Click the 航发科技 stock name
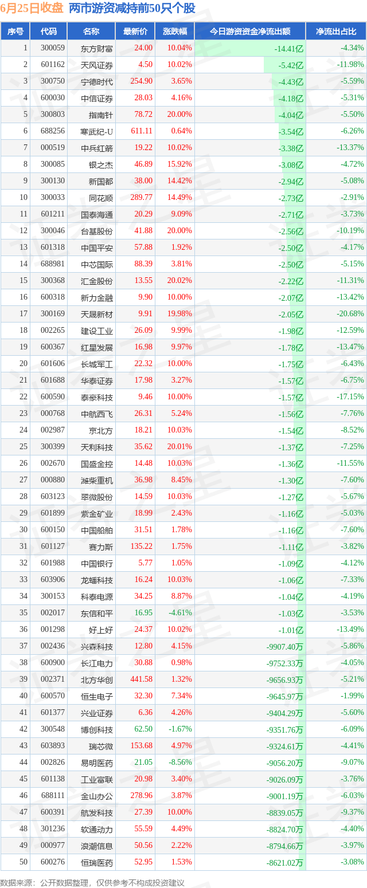 coord(97,813)
